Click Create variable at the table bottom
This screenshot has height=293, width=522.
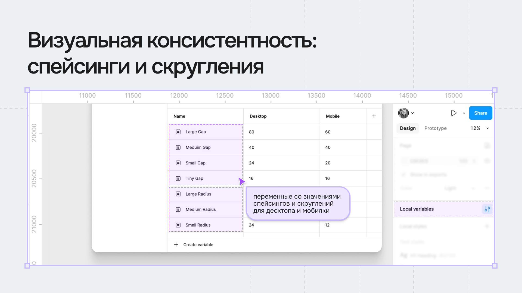(x=198, y=244)
